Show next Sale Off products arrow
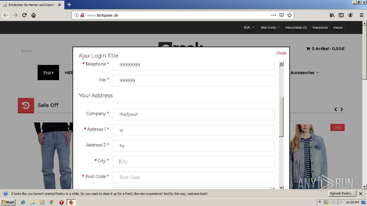The height and width of the screenshot is (206, 367). pyautogui.click(x=341, y=109)
